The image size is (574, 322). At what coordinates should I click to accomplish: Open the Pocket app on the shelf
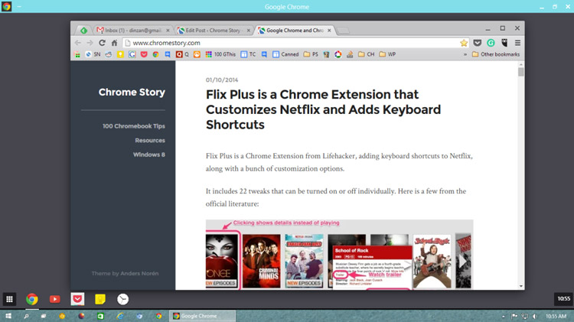[x=77, y=299]
